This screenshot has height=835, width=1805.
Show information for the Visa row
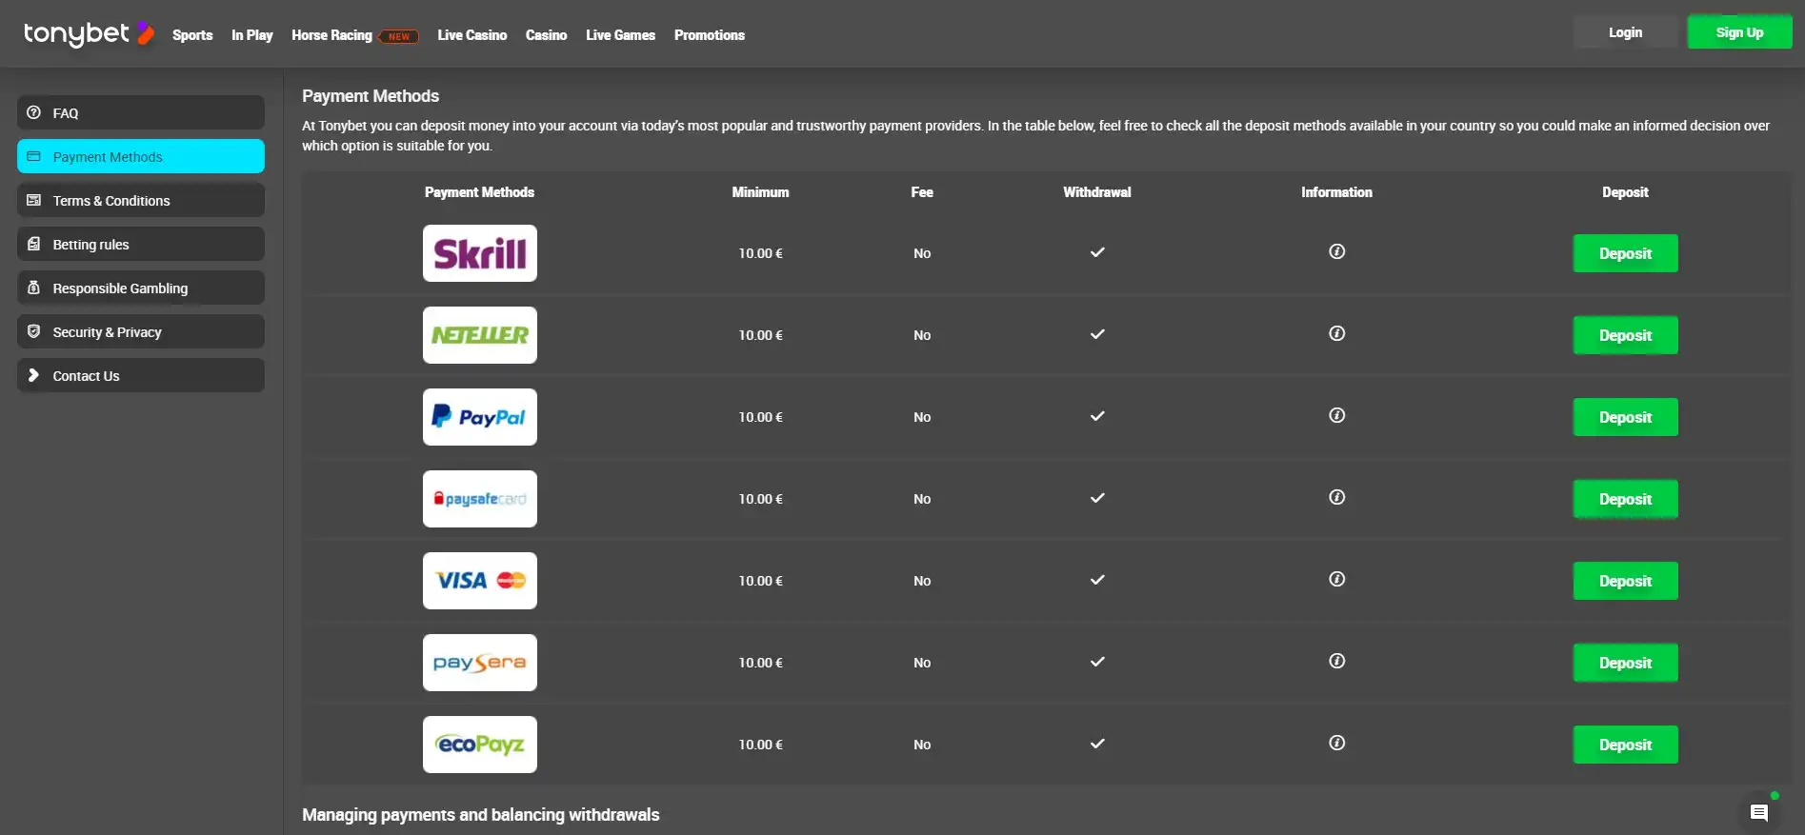[x=1336, y=580]
